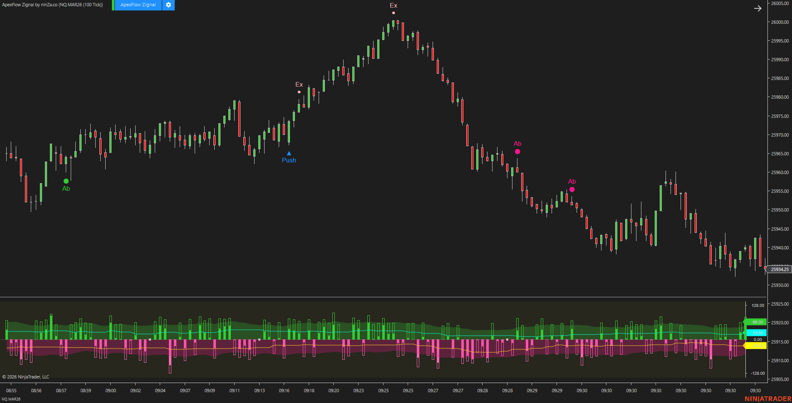Open ApexFlow Zignal settings gear
Viewport: 792px width, 403px height.
[x=168, y=5]
